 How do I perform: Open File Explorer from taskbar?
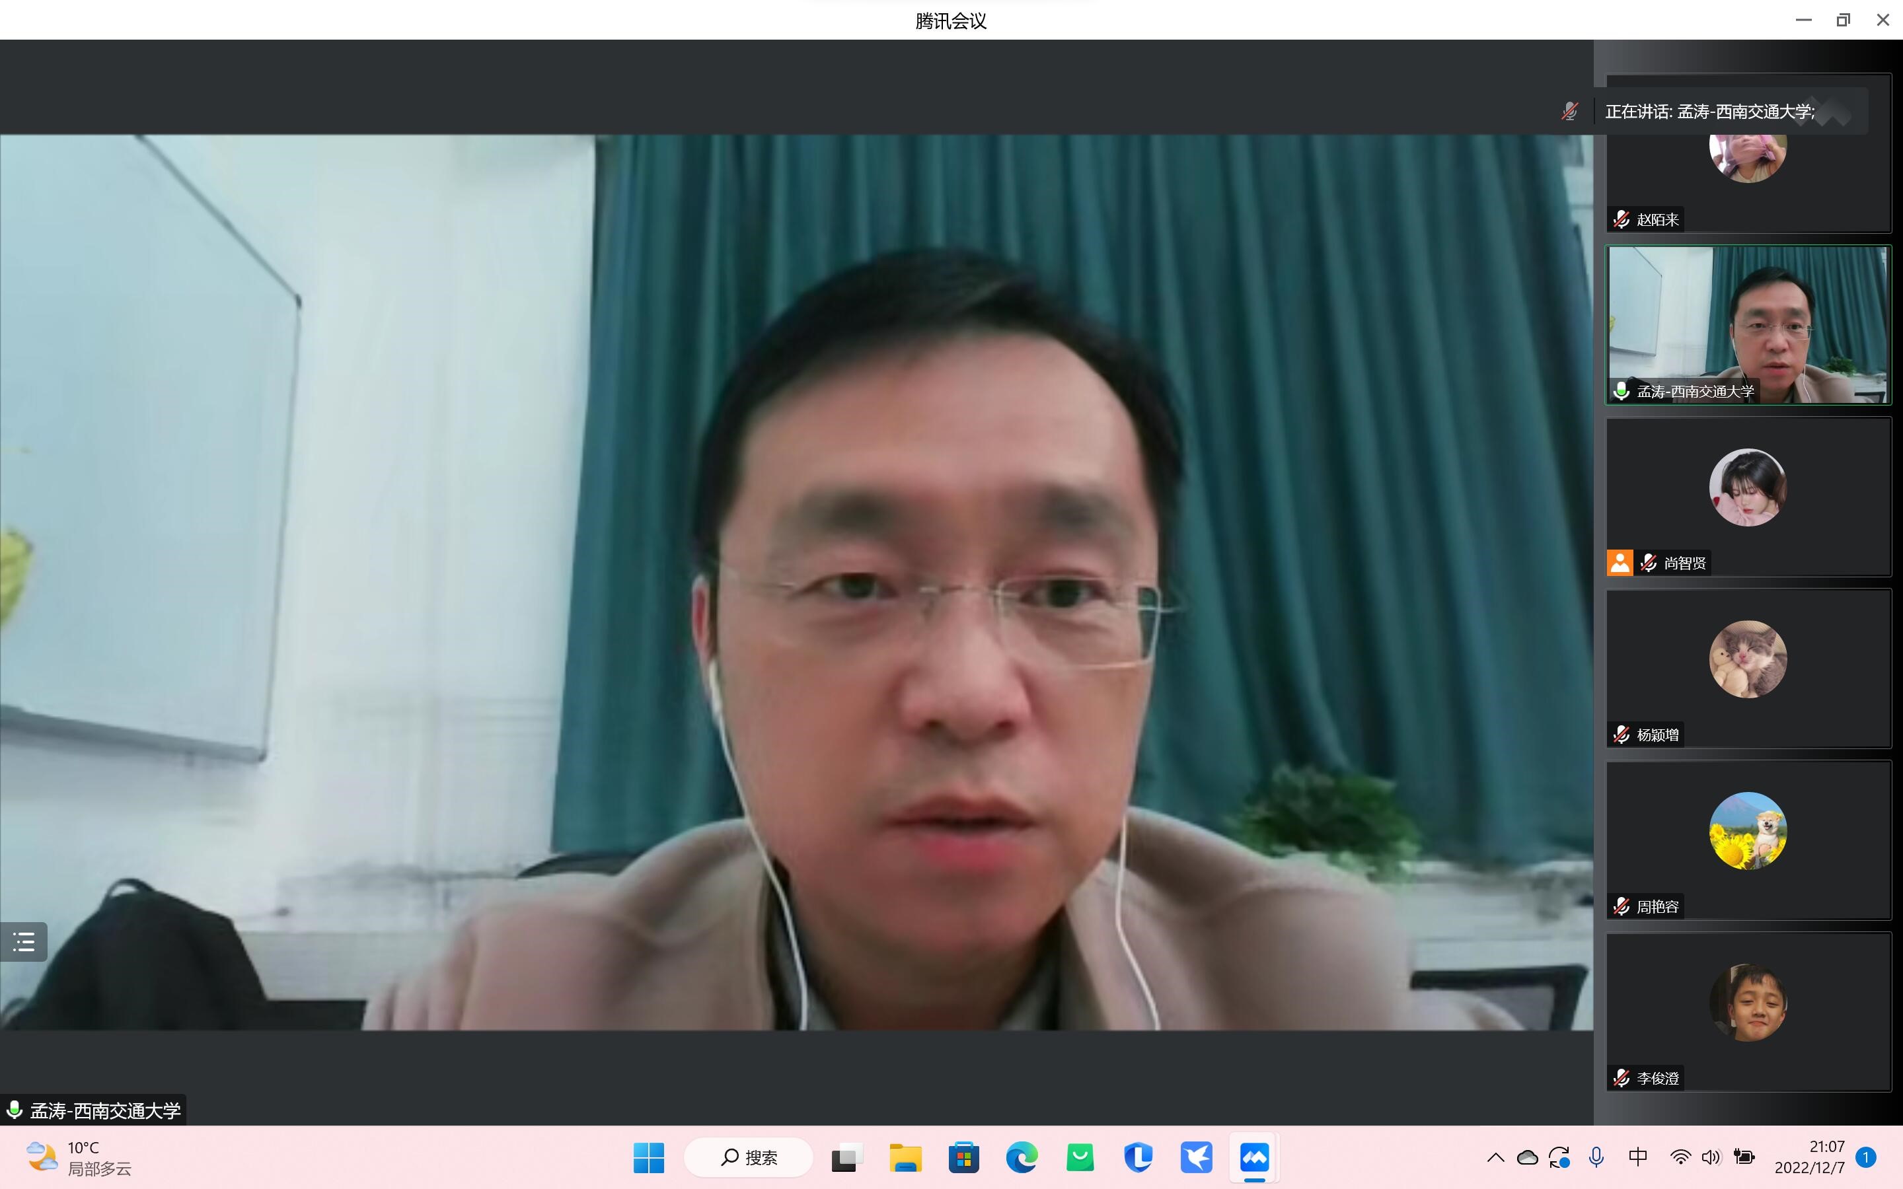905,1157
